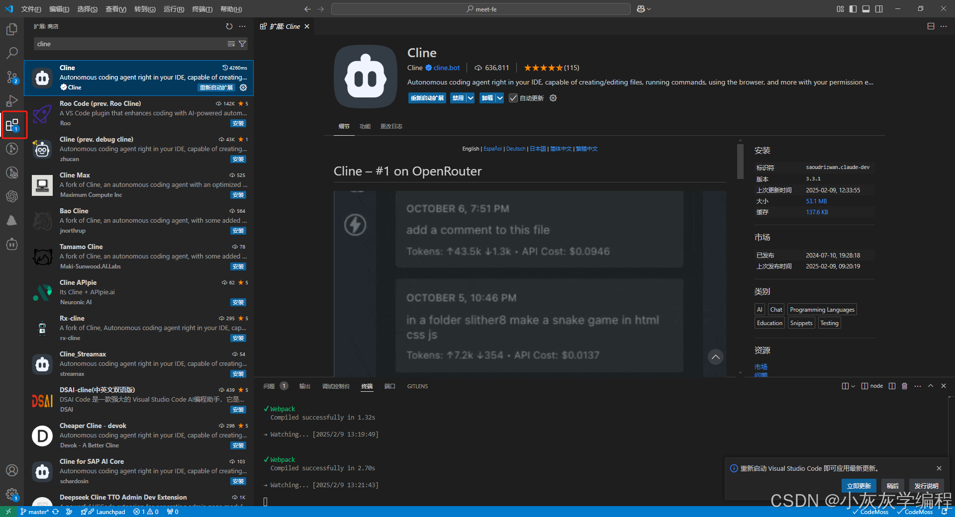Go back with the left arrow in the title bar
955x517 pixels.
307,9
